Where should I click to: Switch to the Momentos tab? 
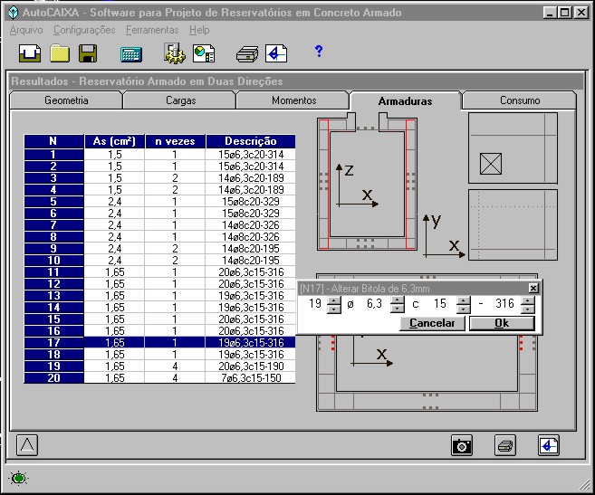pos(293,100)
